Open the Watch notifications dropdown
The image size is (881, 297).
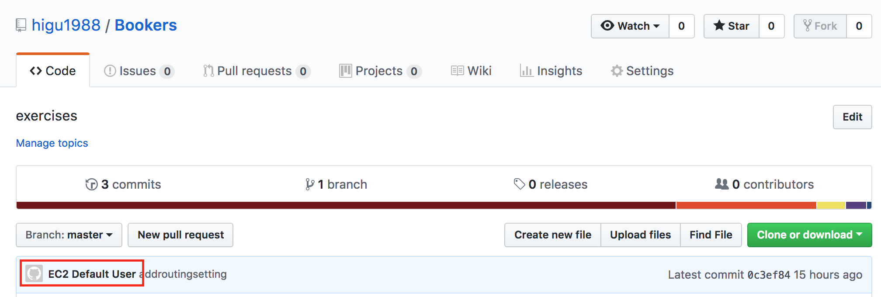(x=630, y=26)
